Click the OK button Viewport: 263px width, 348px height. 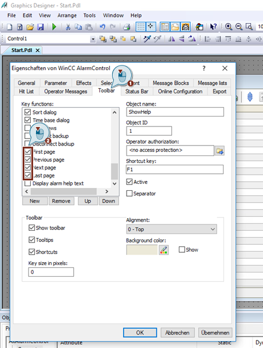(x=140, y=332)
